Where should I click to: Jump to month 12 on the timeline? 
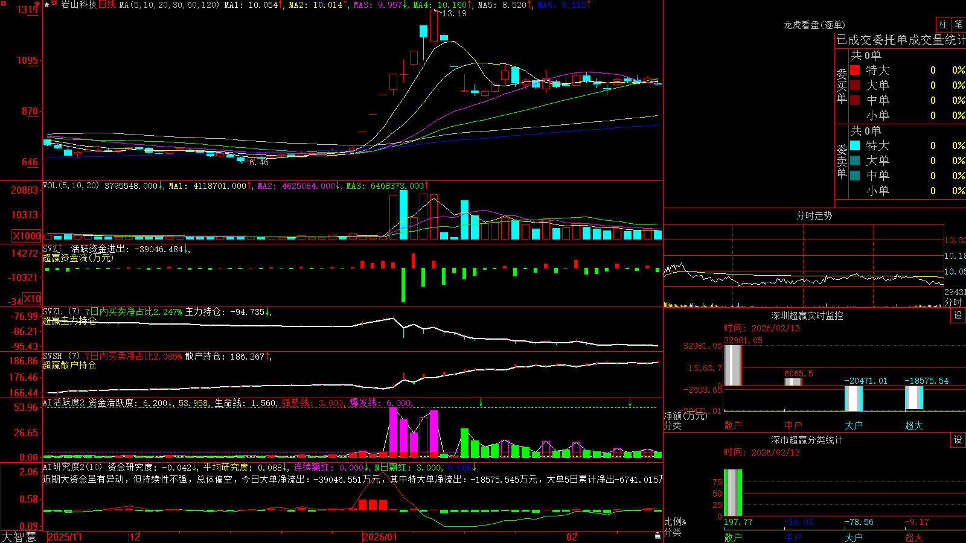[135, 537]
